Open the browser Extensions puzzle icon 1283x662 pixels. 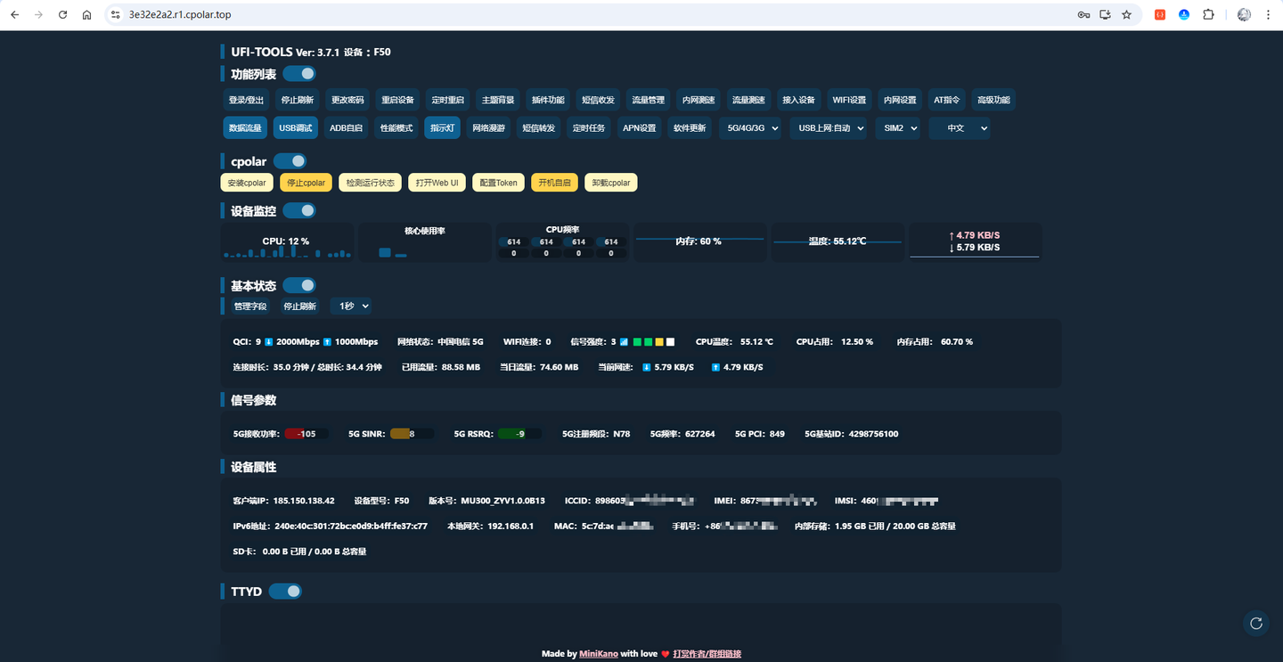point(1208,15)
